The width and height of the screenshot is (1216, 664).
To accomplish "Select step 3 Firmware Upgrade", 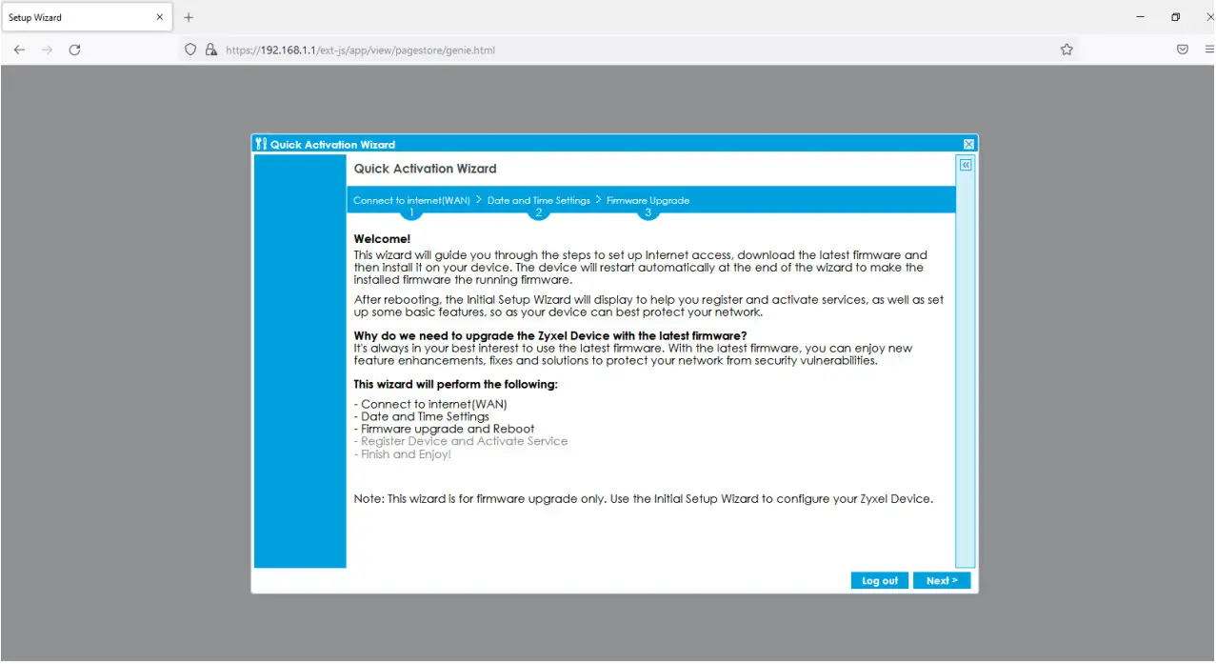I will 648,200.
